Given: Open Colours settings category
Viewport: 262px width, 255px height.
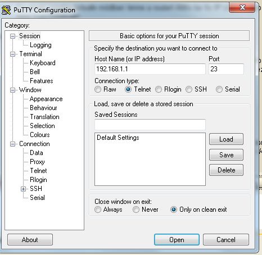Looking at the screenshot, I should click(40, 135).
